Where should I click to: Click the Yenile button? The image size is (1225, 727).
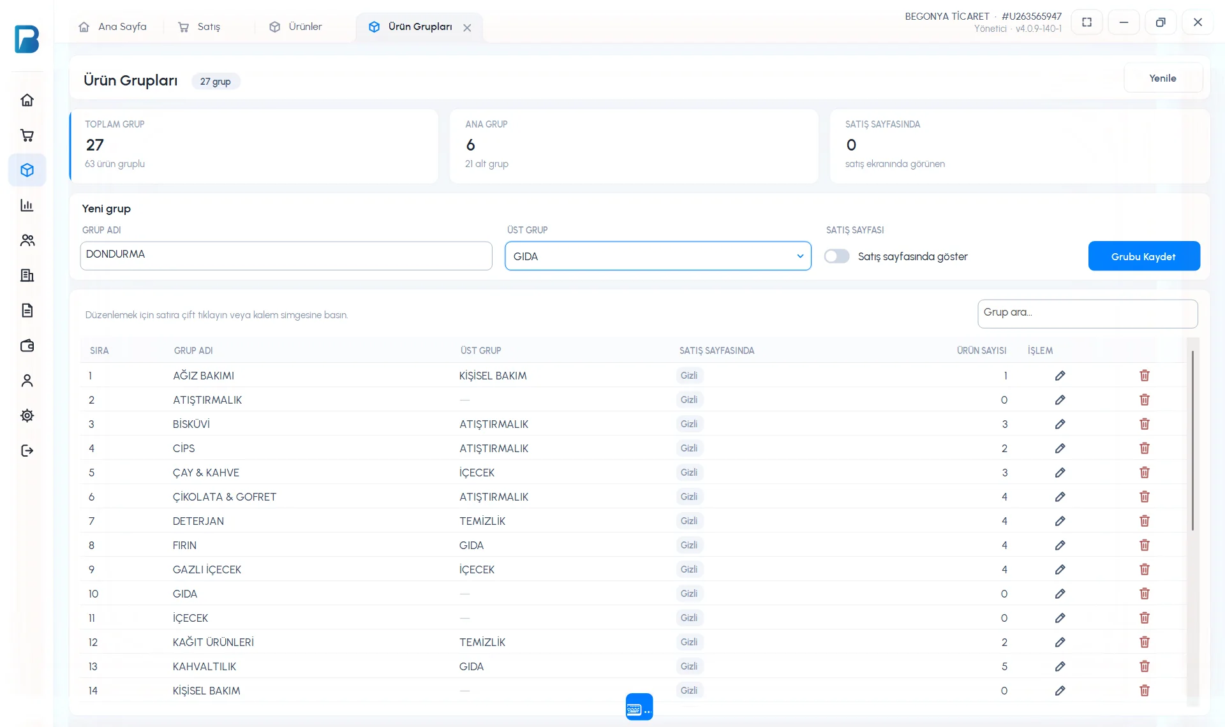[x=1162, y=78]
